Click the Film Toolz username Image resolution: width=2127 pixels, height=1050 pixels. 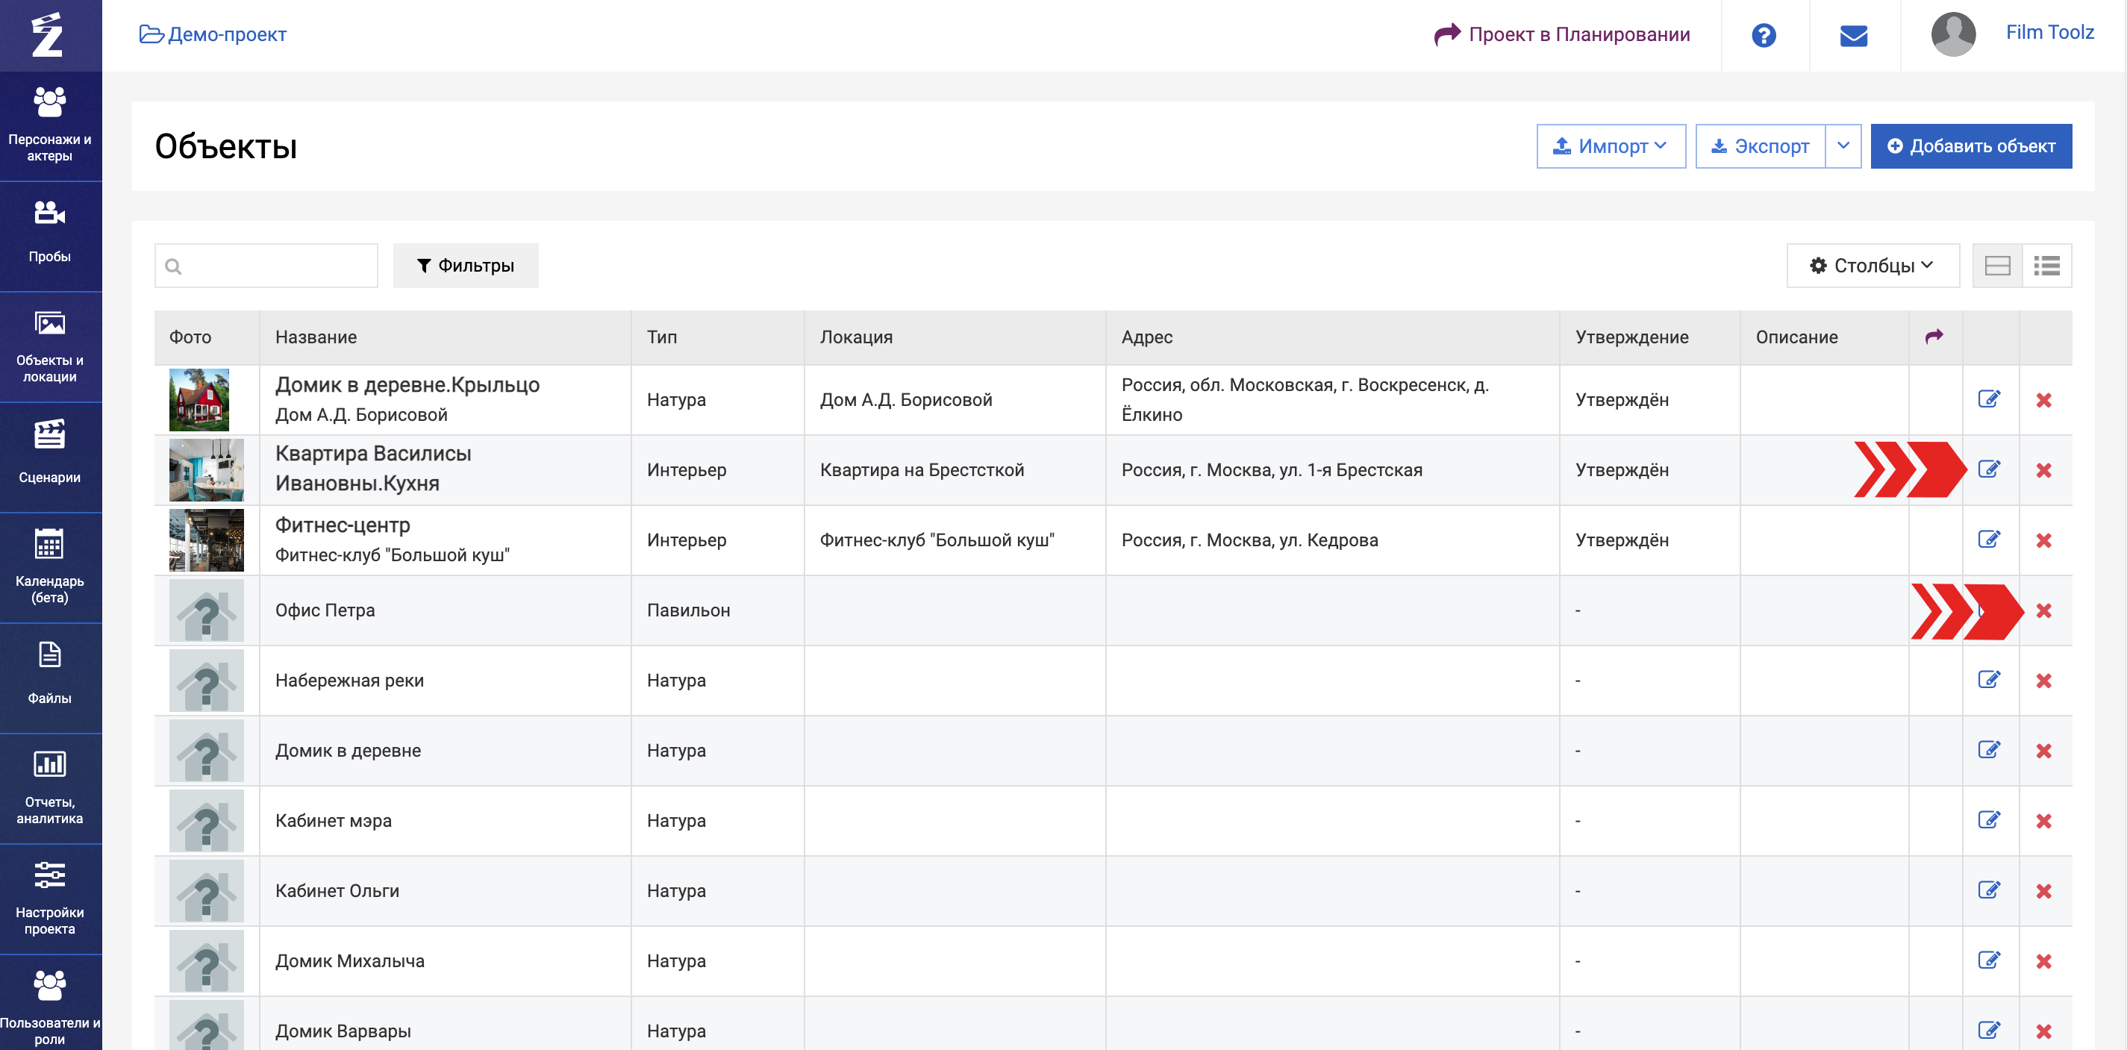2049,33
